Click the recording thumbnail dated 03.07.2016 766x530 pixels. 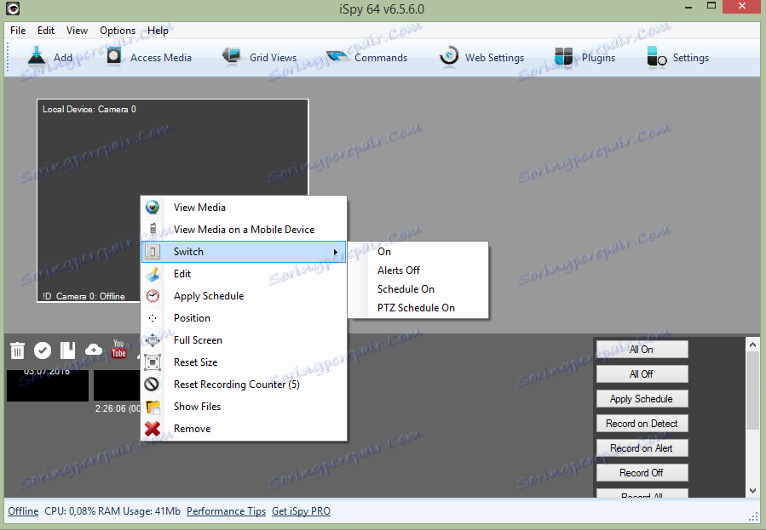[48, 385]
